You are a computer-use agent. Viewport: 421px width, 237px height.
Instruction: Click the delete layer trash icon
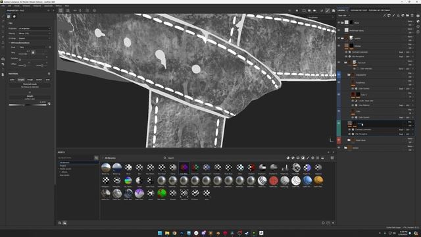[x=412, y=16]
